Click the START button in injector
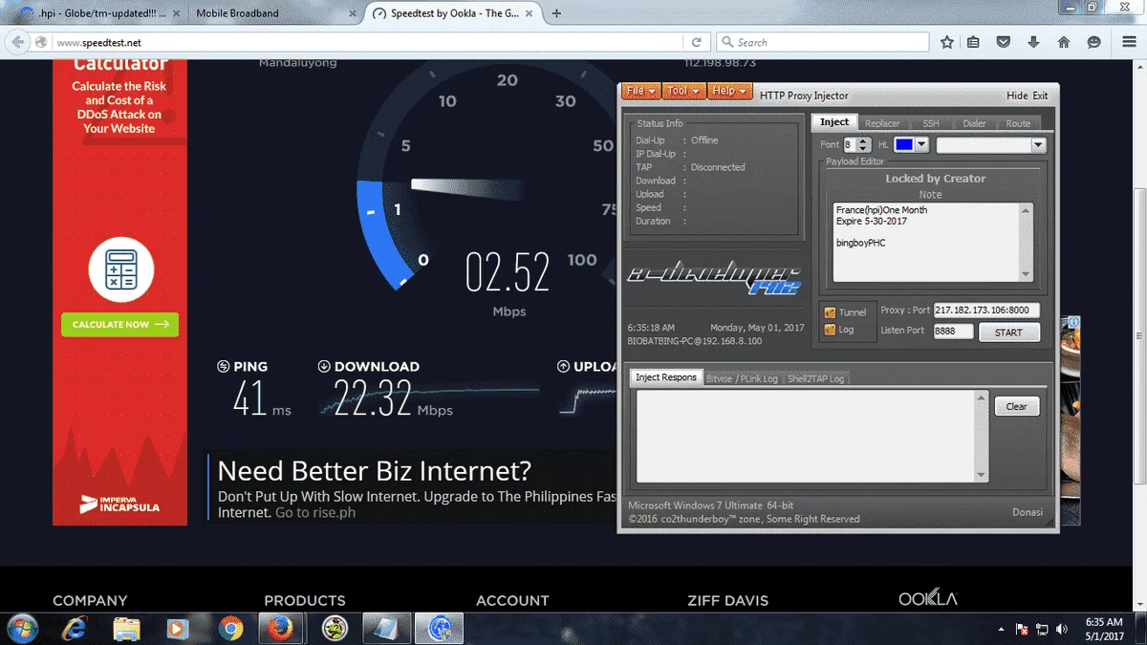This screenshot has width=1147, height=645. pos(1008,333)
